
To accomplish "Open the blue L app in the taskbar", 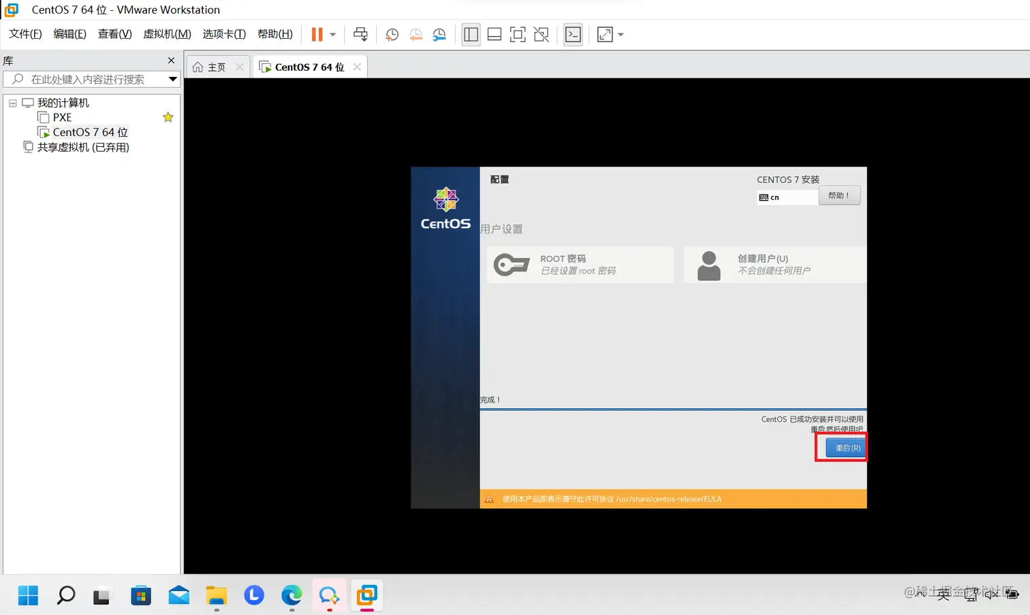I will pyautogui.click(x=254, y=596).
